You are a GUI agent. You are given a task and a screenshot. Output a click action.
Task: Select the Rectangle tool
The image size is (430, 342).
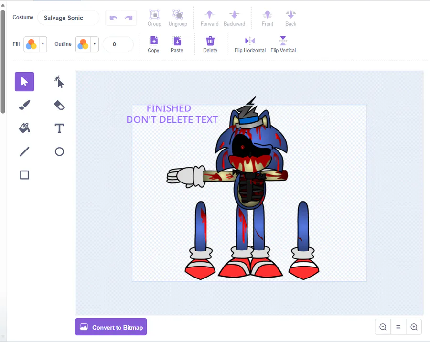click(x=24, y=175)
